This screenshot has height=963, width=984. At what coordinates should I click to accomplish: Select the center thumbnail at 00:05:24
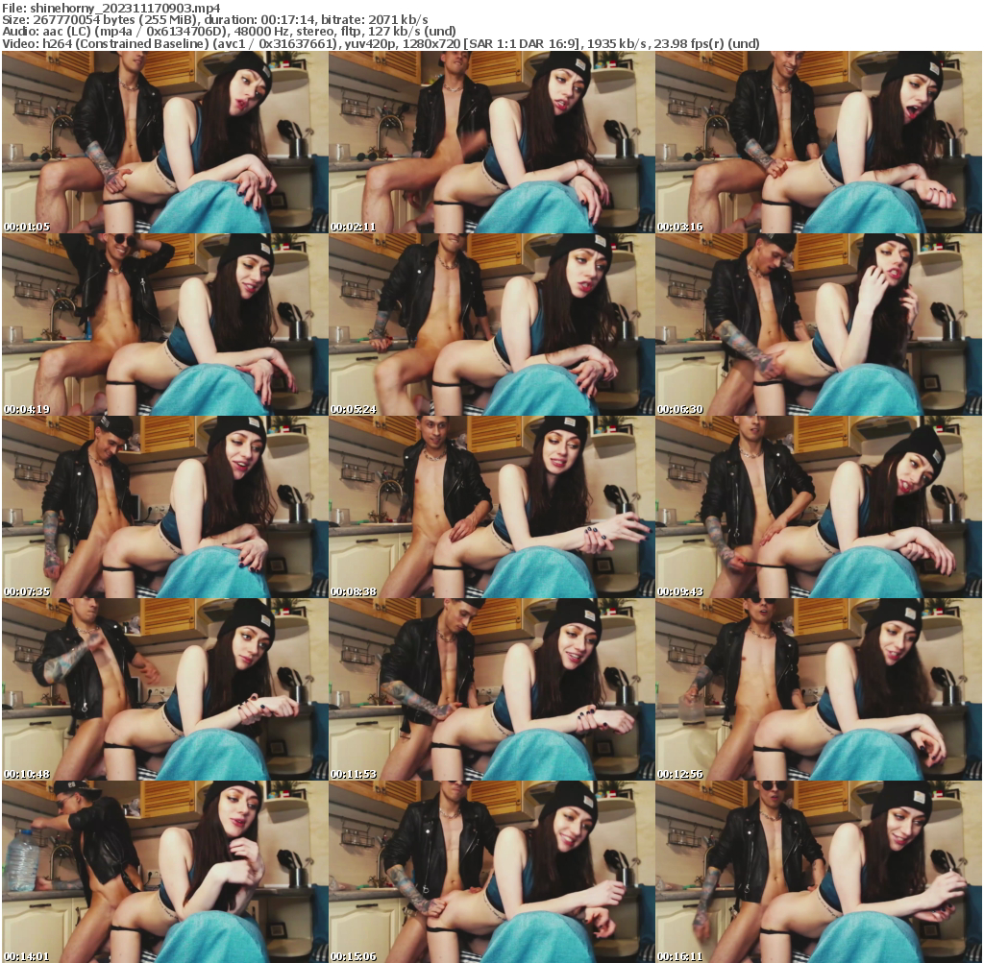click(x=491, y=325)
